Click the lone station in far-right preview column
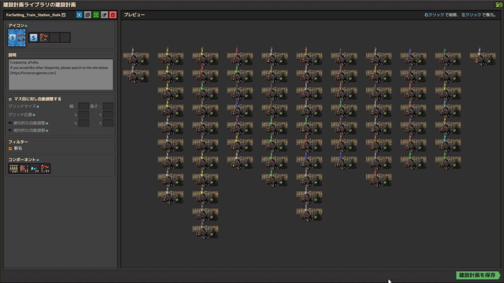Screen dimensions: 504x283 pos(482,57)
